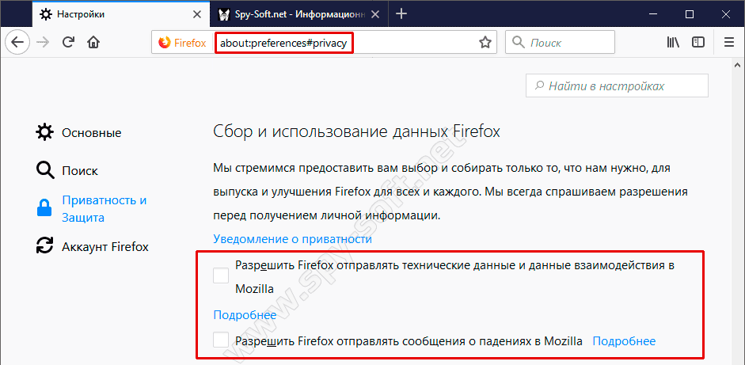Open a new tab with plus button
745x365 pixels.
401,13
